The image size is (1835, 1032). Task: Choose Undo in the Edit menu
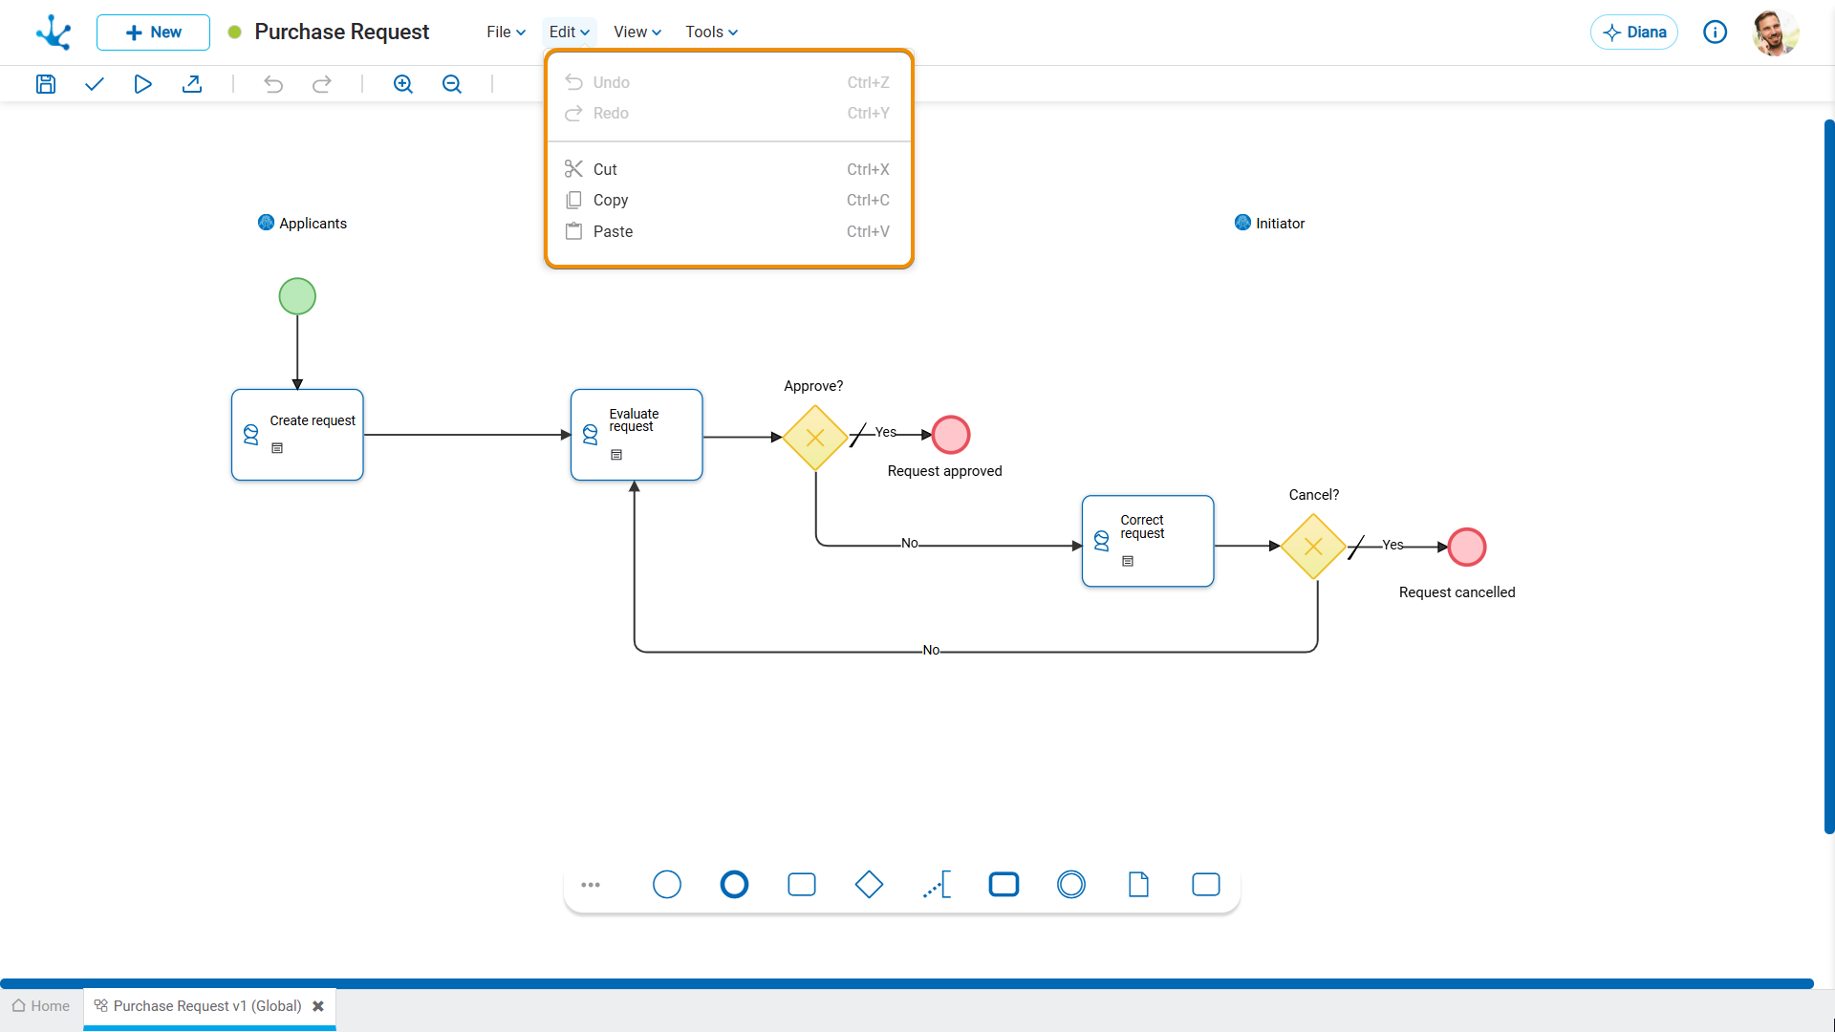point(728,82)
